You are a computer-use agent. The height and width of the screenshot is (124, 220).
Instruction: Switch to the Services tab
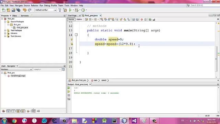point(25,15)
